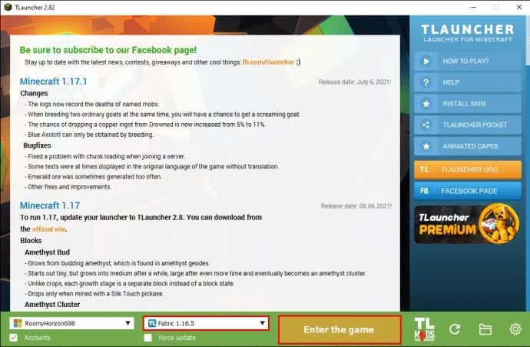Enable the Force update checkbox
Viewport: 530px width, 347px height.
coord(147,338)
